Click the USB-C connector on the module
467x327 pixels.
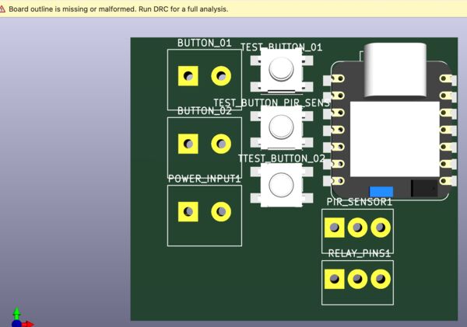click(395, 70)
